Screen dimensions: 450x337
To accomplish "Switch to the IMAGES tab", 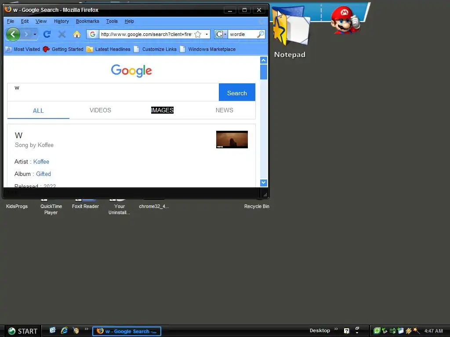I will pyautogui.click(x=162, y=110).
